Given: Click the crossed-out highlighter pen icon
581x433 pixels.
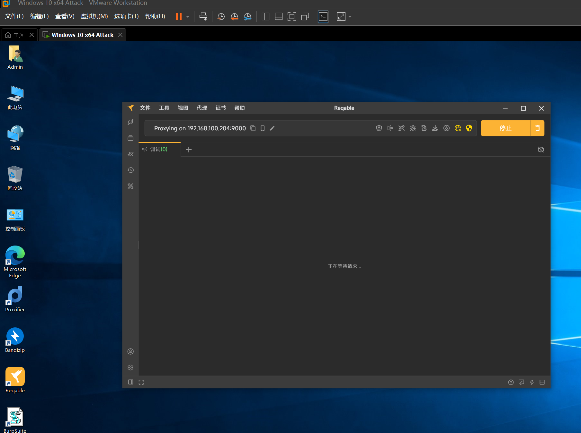Looking at the screenshot, I should pos(401,128).
